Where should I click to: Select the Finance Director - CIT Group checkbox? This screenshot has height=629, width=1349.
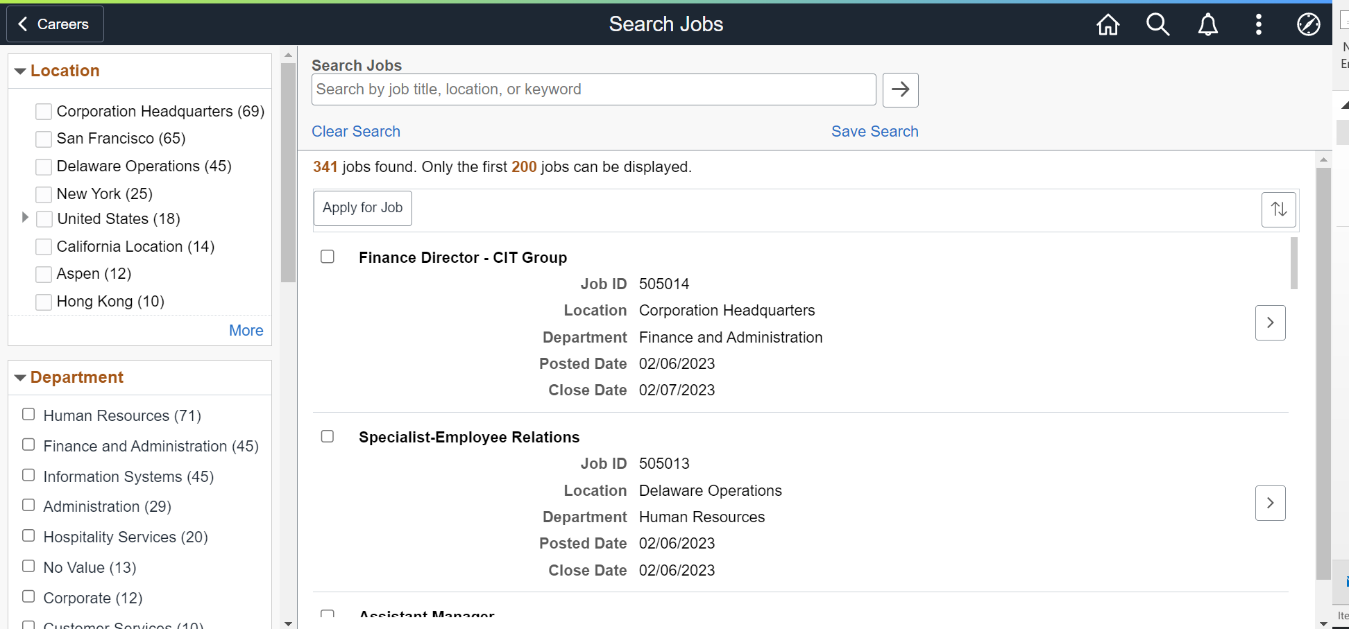[x=328, y=257]
